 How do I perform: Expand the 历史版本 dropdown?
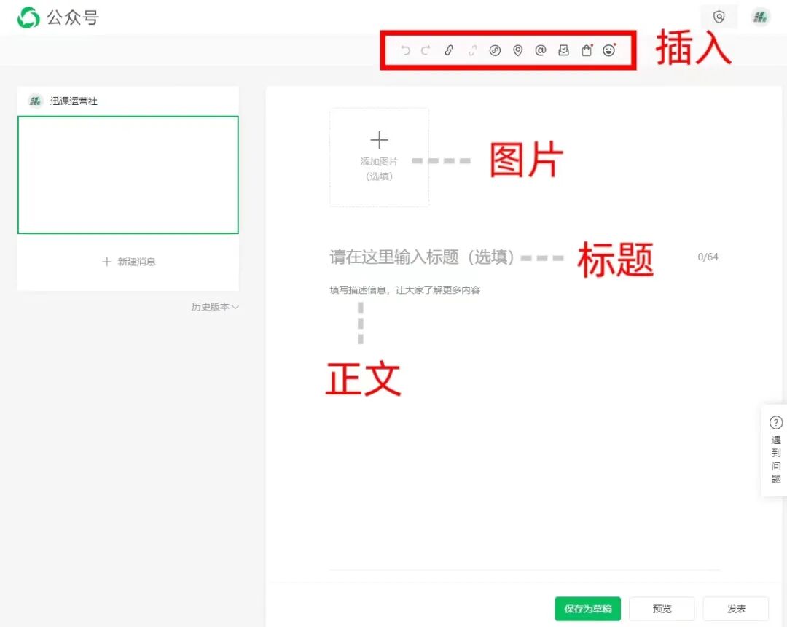tap(214, 306)
